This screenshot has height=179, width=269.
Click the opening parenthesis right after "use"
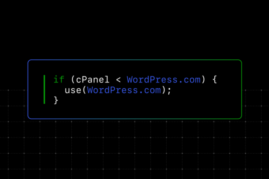(x=84, y=90)
